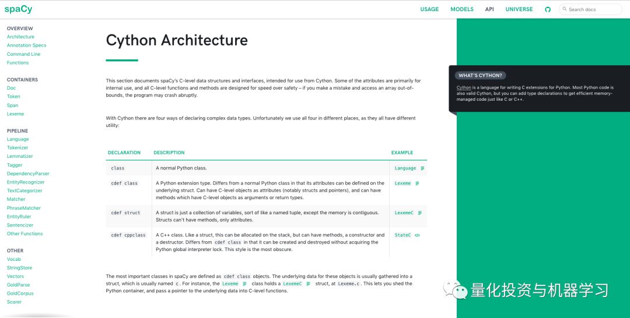
Task: Open Command Line in the sidebar
Action: pos(24,54)
